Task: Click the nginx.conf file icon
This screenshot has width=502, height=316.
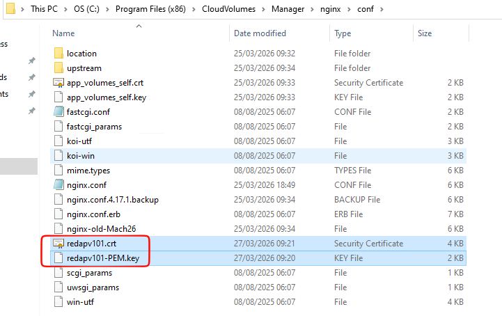Action: tap(58, 184)
